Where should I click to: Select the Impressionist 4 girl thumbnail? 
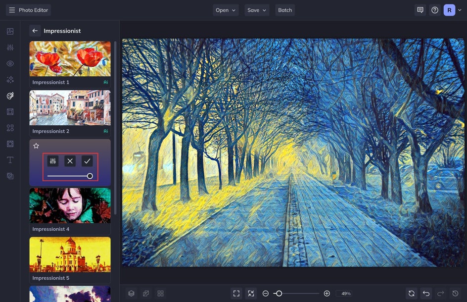click(70, 205)
